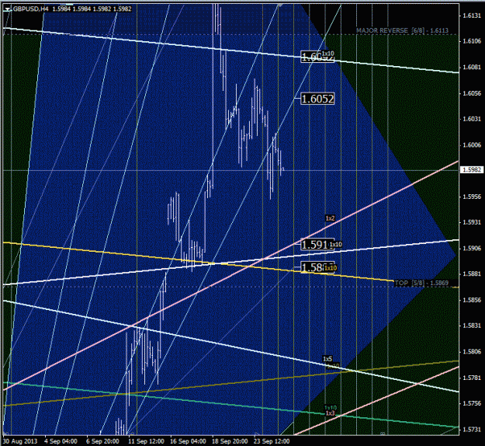Click the 1.5856 price scale value

click(472, 300)
